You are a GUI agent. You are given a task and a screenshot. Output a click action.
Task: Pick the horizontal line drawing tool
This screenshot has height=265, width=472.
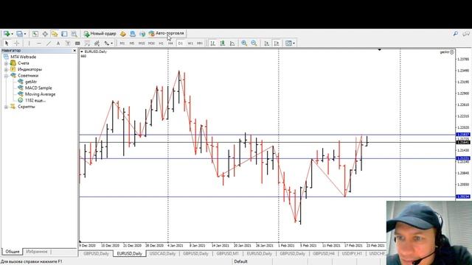(x=39, y=43)
